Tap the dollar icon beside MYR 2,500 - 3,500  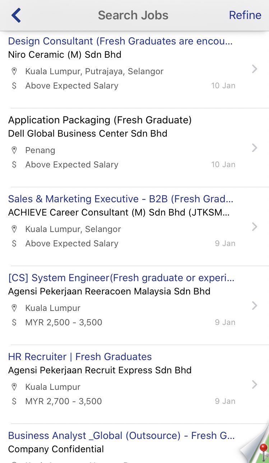coord(14,322)
